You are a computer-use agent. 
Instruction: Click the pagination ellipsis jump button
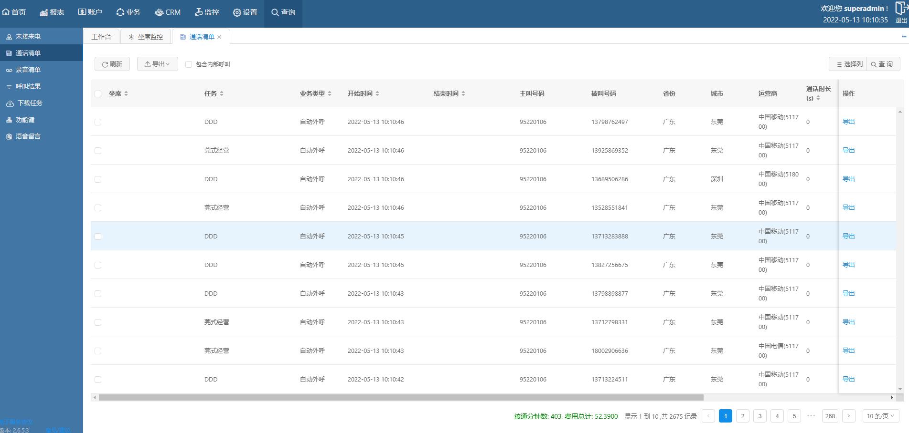pos(811,416)
